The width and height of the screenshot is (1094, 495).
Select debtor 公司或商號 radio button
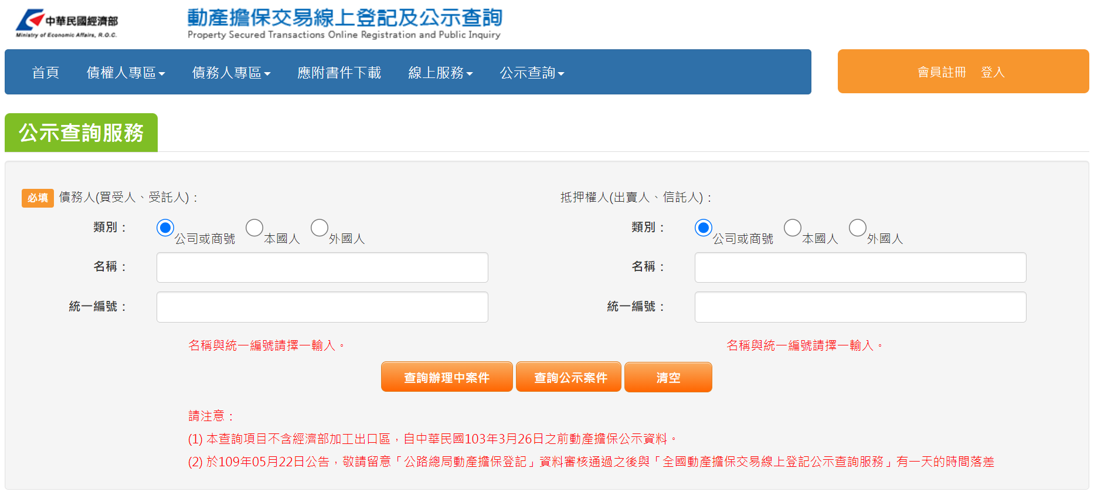(x=165, y=228)
